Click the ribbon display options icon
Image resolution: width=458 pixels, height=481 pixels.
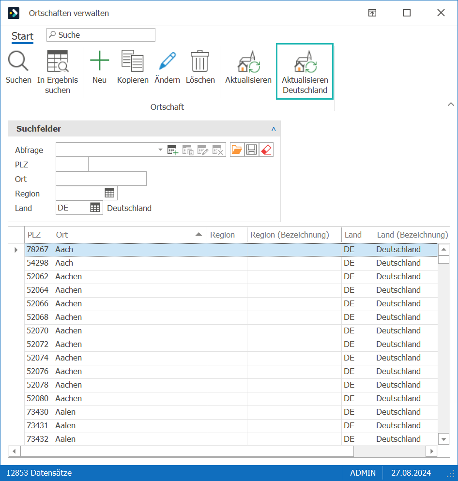coord(372,13)
